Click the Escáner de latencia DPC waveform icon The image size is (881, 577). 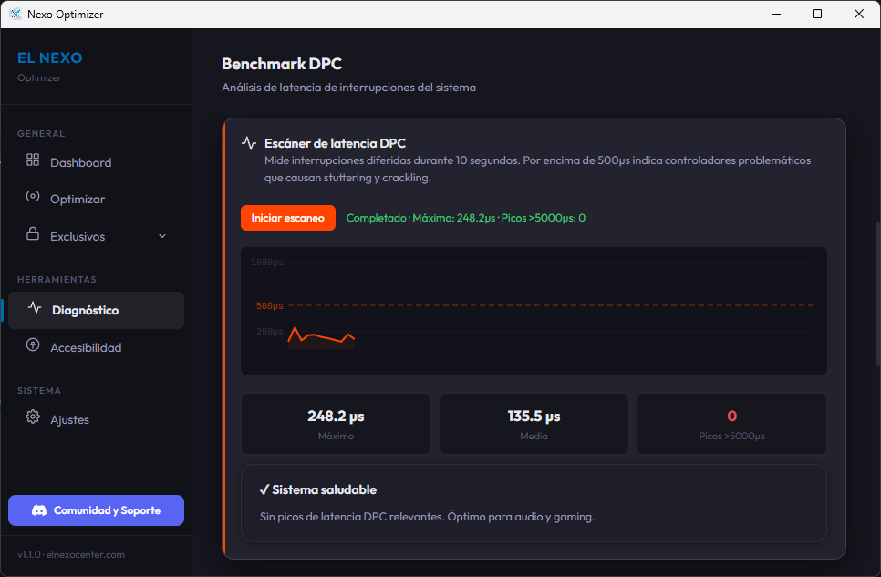pos(248,142)
